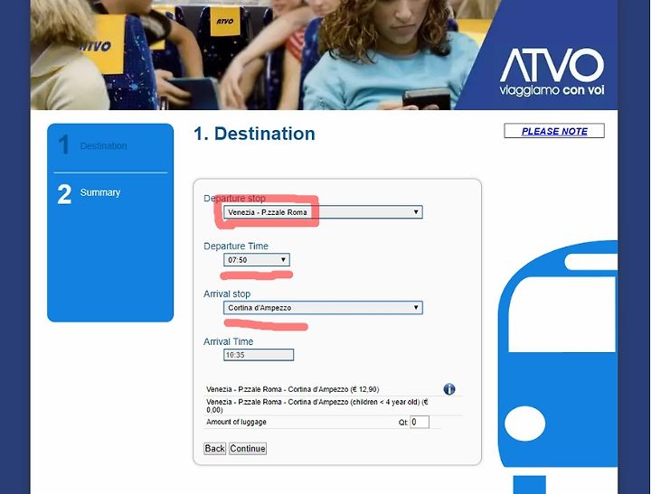Viewport: 651px width, 494px height.
Task: Click the Arrival Time 10:35 field
Action: click(x=259, y=355)
